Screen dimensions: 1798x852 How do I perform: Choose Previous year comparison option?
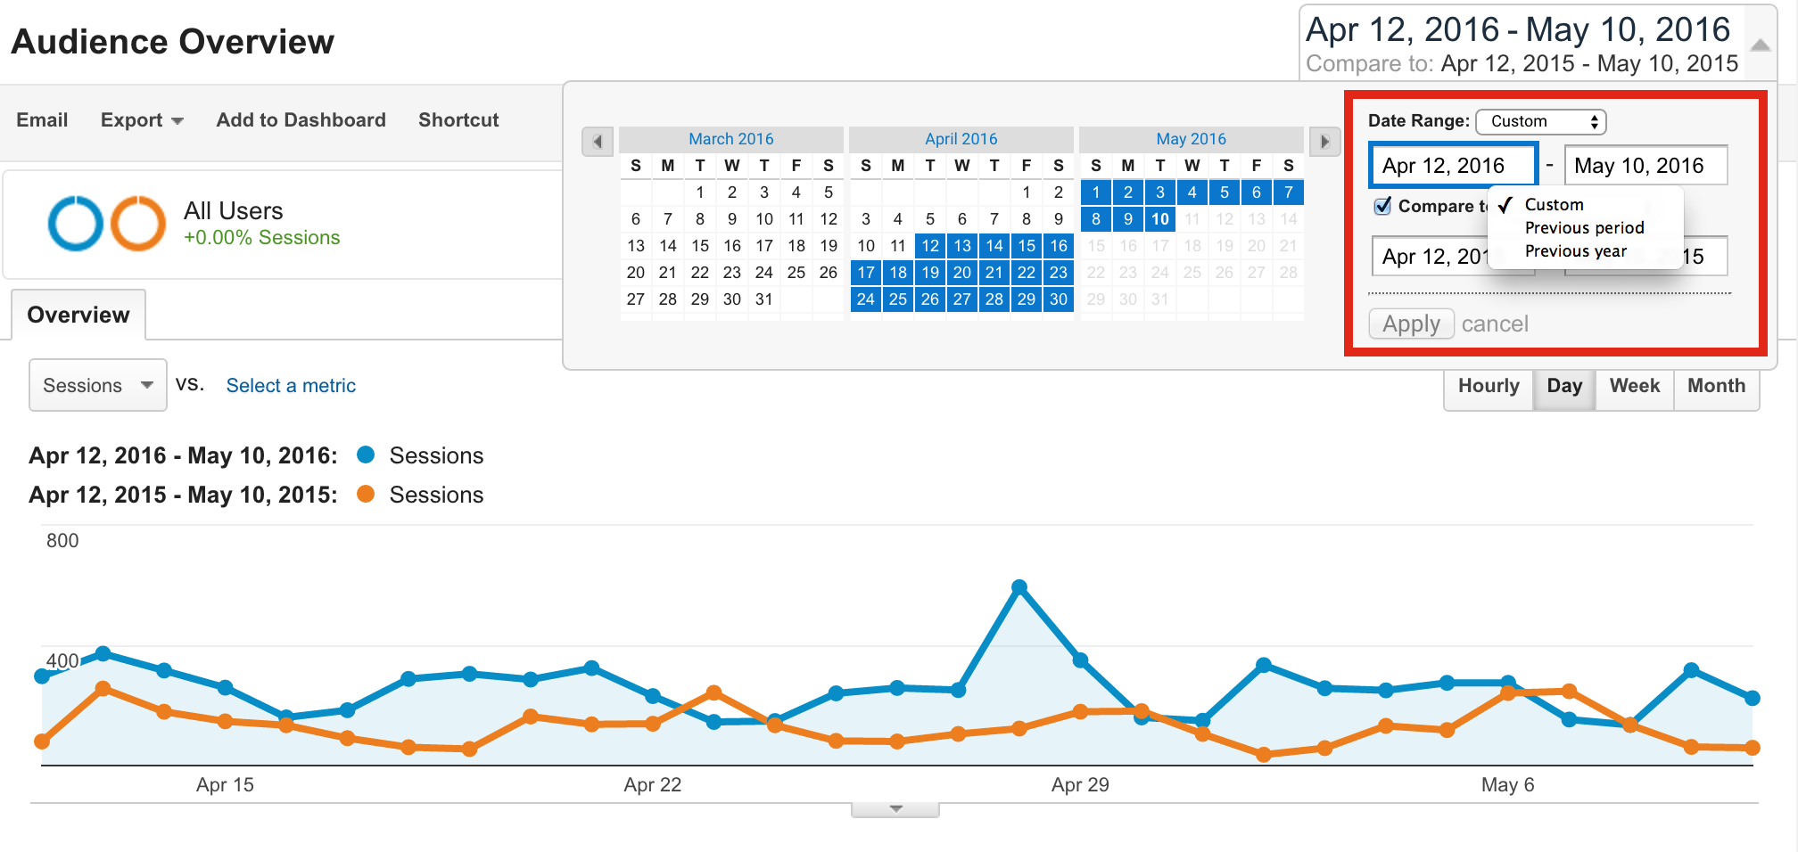(1575, 251)
